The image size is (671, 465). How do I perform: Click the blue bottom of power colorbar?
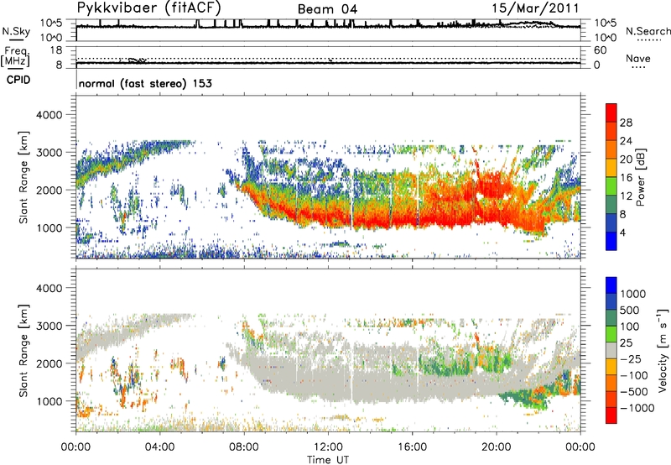coord(611,241)
